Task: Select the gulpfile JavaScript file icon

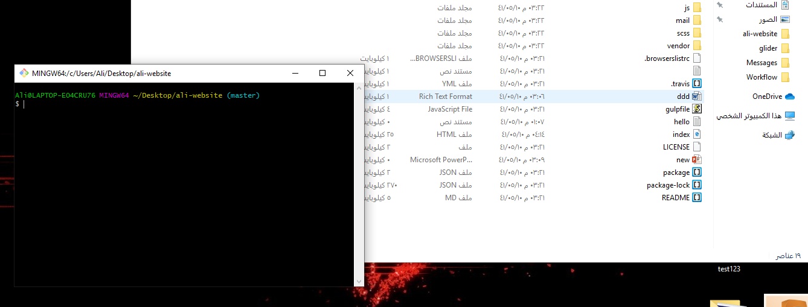Action: point(697,109)
